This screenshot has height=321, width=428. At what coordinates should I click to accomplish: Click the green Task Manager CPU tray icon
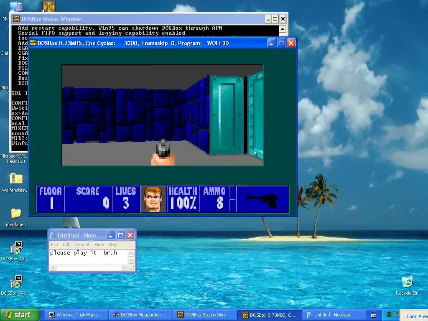coord(390,315)
